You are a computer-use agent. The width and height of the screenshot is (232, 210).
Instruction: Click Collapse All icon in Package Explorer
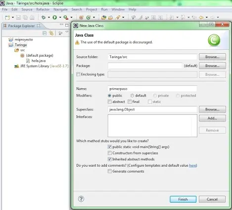(x=45, y=33)
